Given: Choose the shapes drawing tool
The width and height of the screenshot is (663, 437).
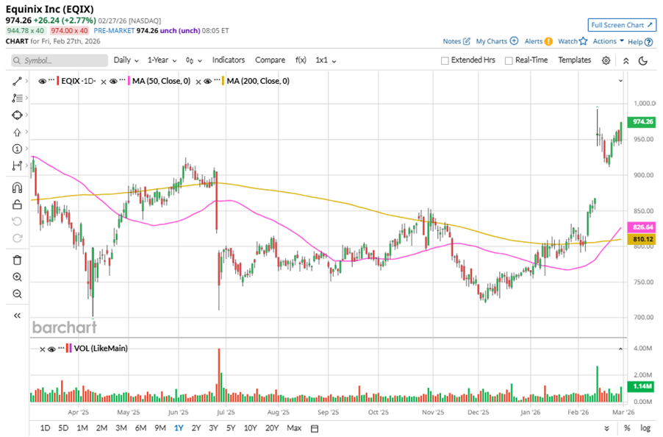Looking at the screenshot, I should (17, 115).
